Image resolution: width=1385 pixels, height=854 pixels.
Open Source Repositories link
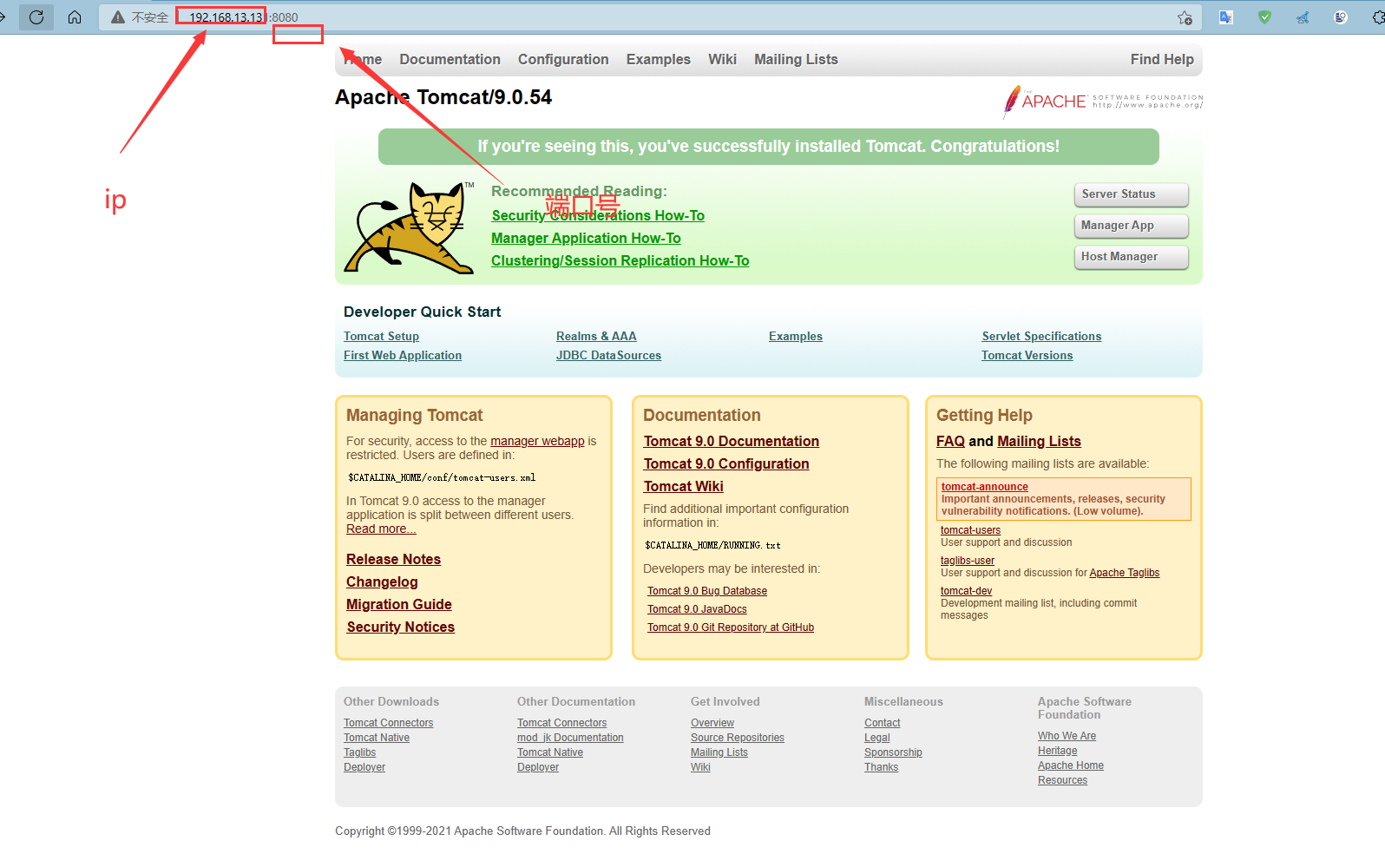coord(737,738)
